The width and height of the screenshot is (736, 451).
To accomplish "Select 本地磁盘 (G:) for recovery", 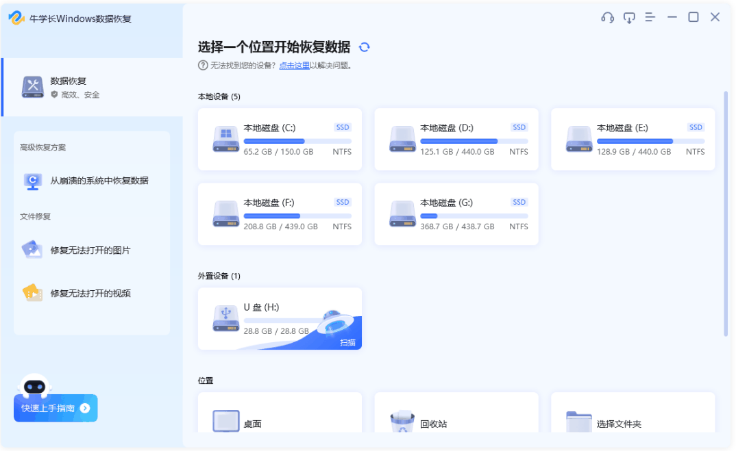I will point(456,214).
